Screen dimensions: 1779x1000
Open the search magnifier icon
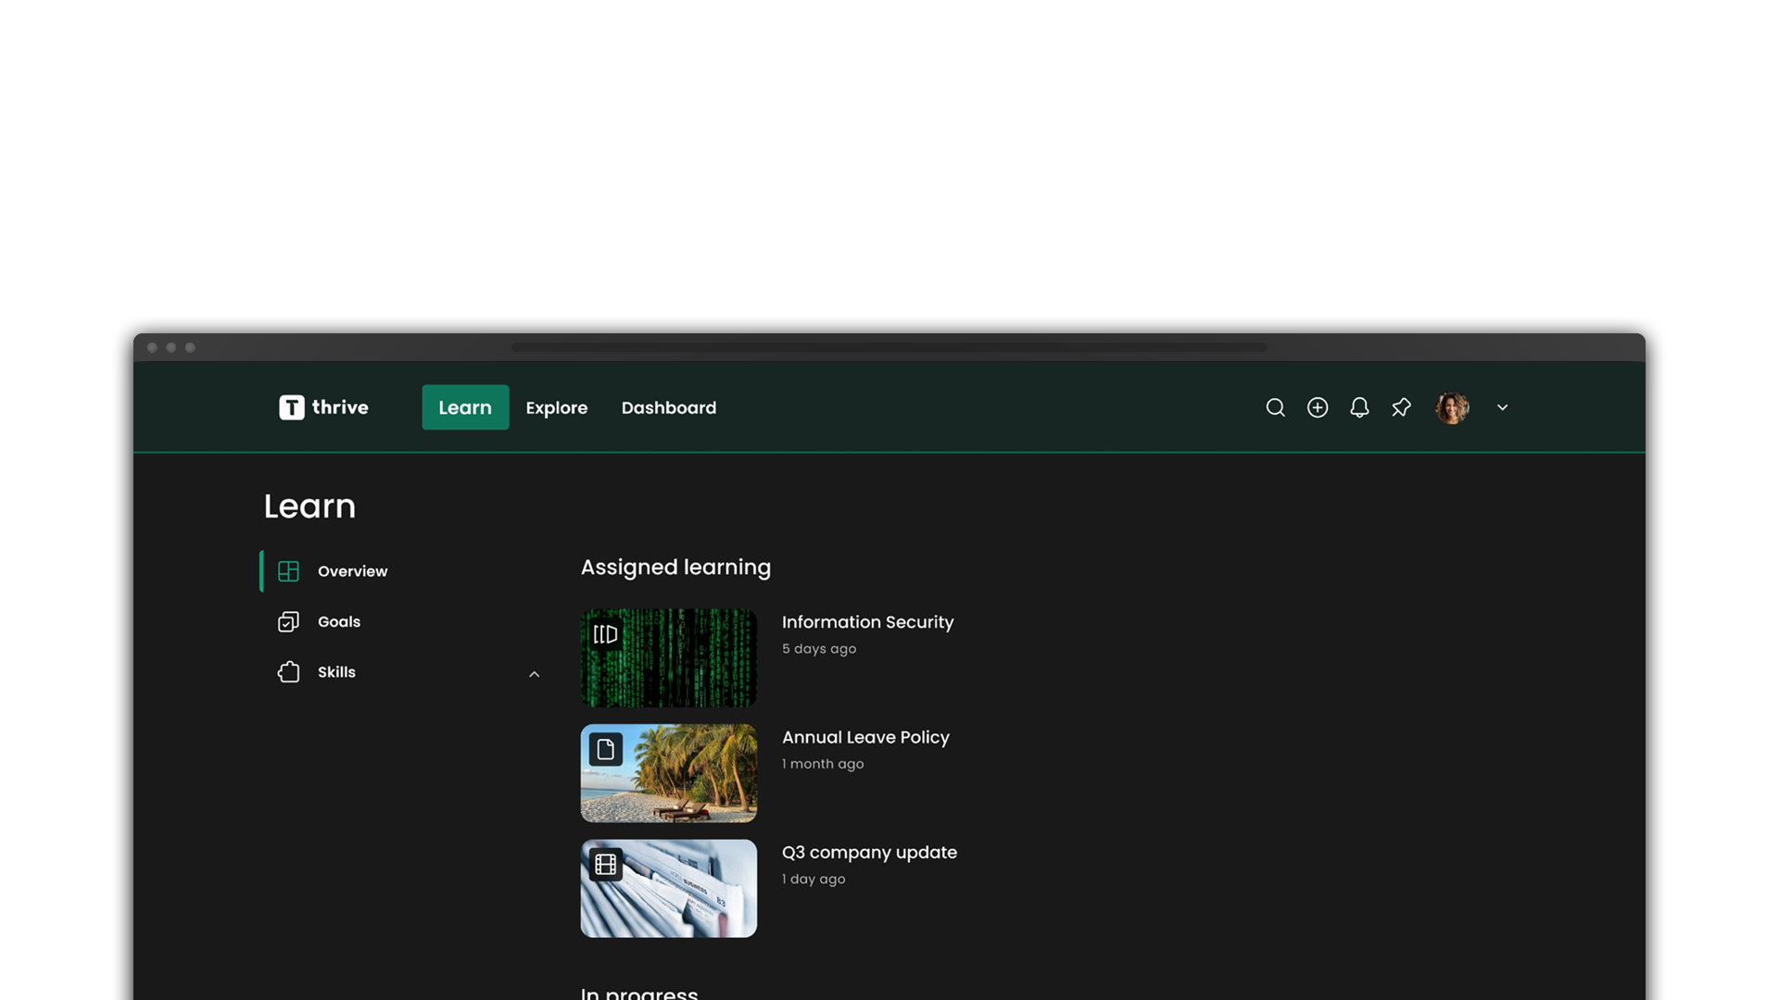point(1275,407)
